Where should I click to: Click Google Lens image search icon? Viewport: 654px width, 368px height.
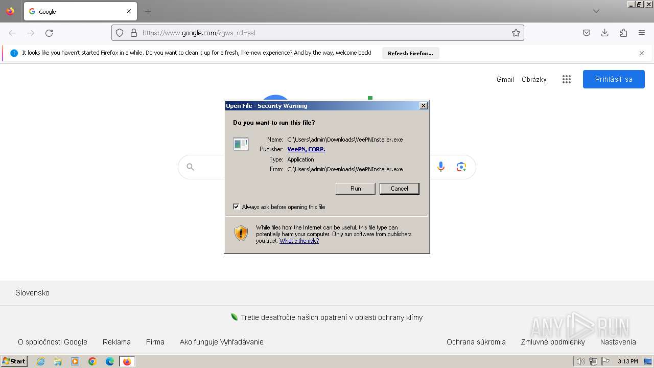click(461, 167)
